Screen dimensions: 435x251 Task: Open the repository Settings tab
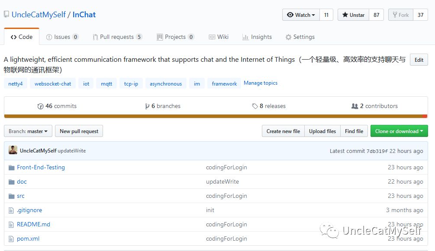[300, 37]
